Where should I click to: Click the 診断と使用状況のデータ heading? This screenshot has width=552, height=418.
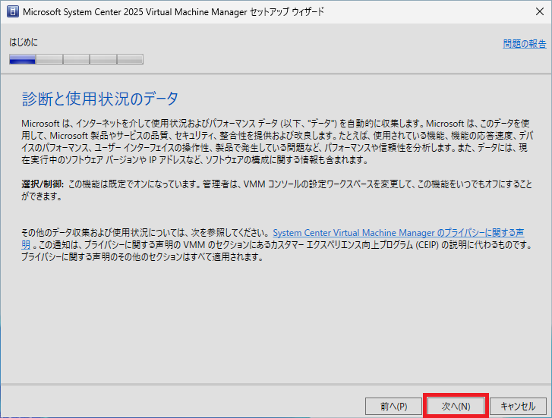click(100, 99)
